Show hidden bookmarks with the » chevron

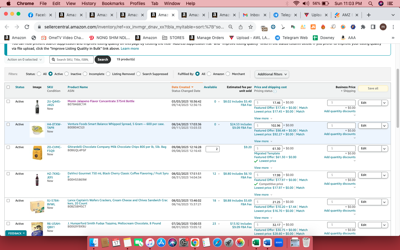[393, 38]
